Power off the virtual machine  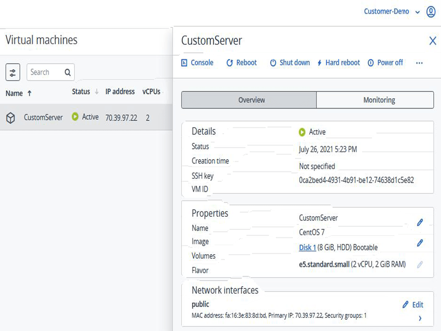point(385,63)
